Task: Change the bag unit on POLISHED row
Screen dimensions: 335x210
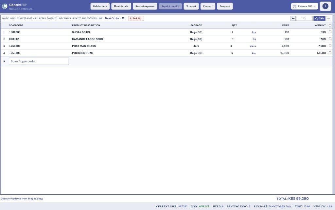Action: (254, 53)
